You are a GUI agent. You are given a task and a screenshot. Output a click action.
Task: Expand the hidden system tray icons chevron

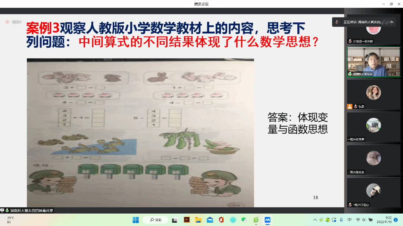point(315,220)
